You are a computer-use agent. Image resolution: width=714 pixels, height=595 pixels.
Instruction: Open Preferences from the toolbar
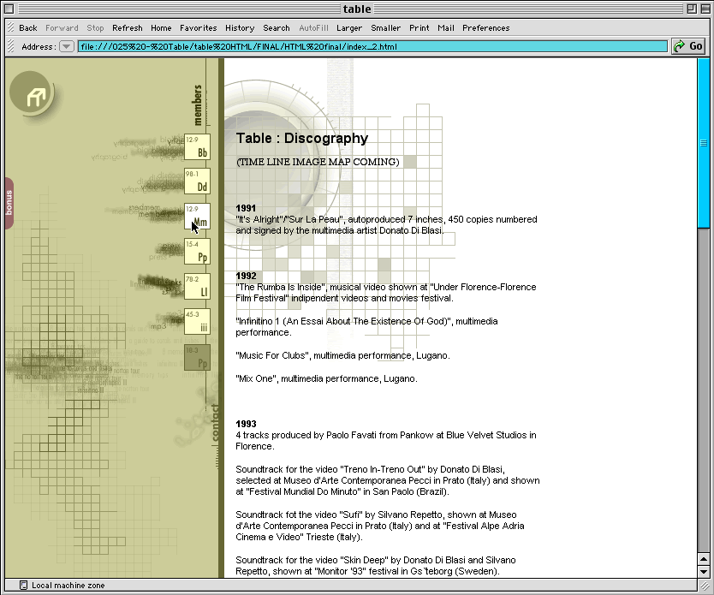[485, 27]
